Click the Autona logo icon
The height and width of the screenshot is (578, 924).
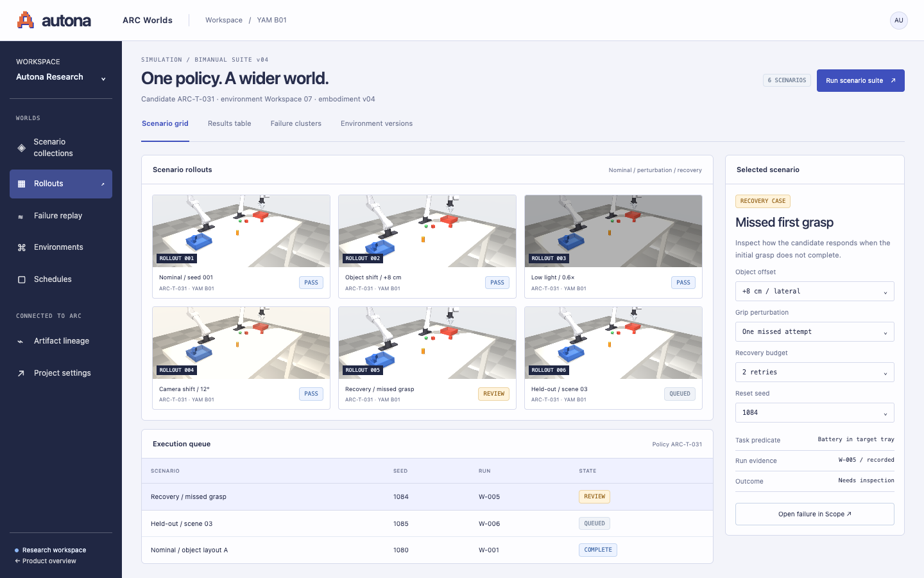tap(26, 20)
